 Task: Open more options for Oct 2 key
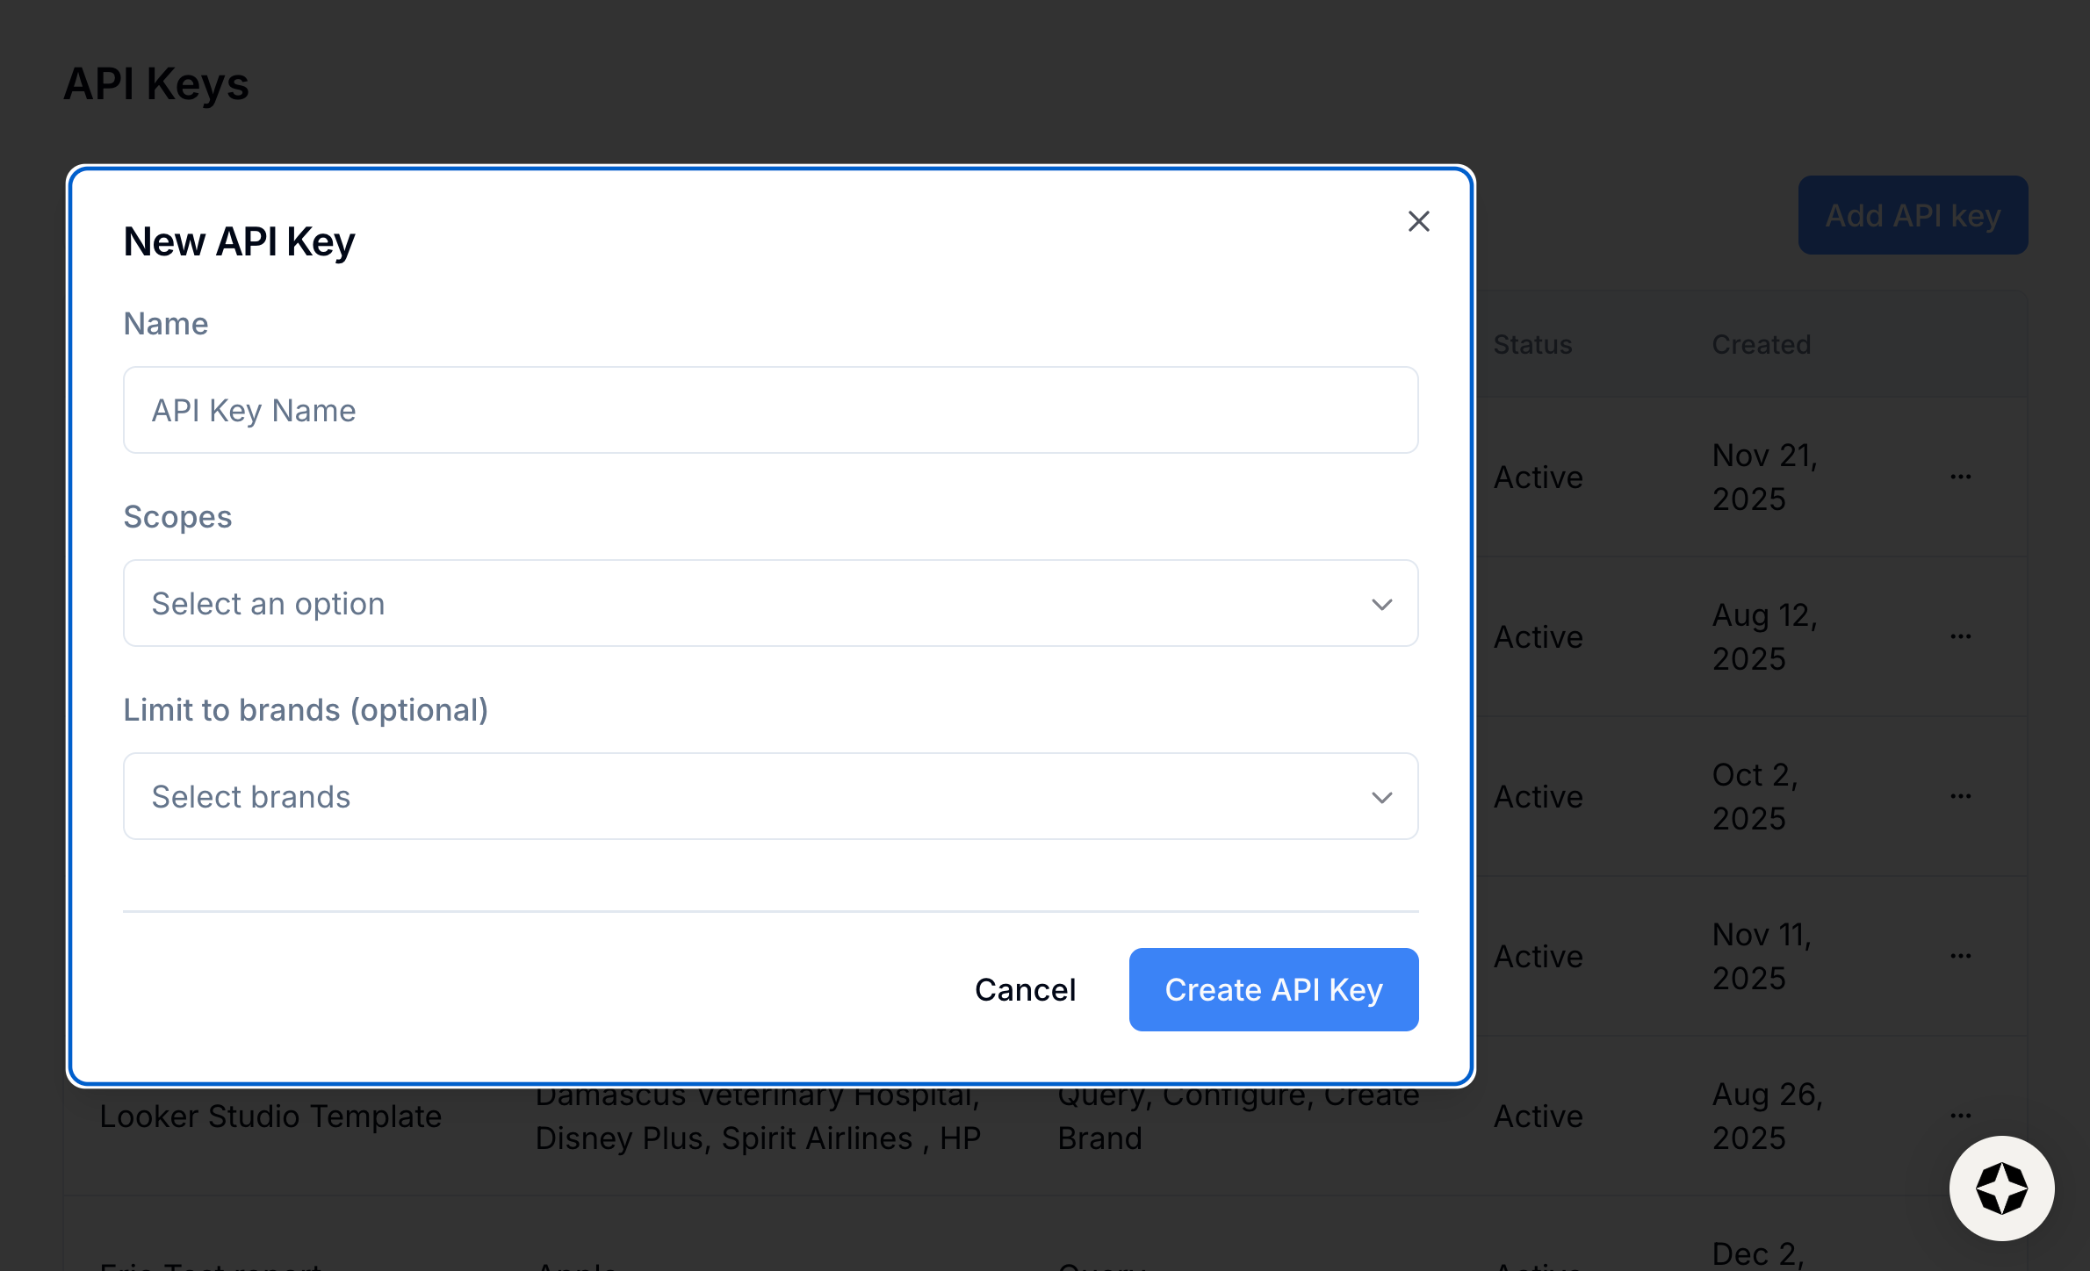[x=1960, y=796]
